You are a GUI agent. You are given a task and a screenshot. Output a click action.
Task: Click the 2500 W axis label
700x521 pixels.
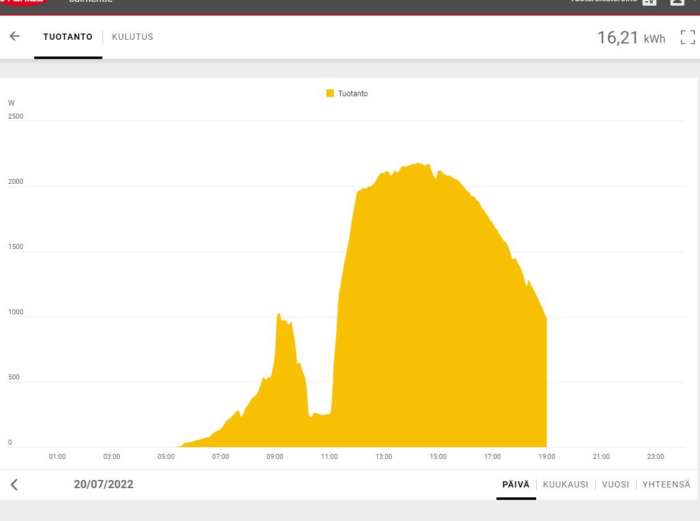16,116
